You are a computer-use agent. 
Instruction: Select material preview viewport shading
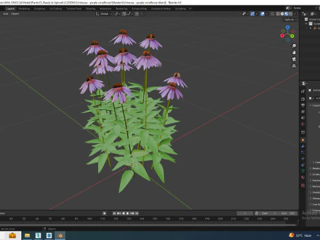coord(287,14)
